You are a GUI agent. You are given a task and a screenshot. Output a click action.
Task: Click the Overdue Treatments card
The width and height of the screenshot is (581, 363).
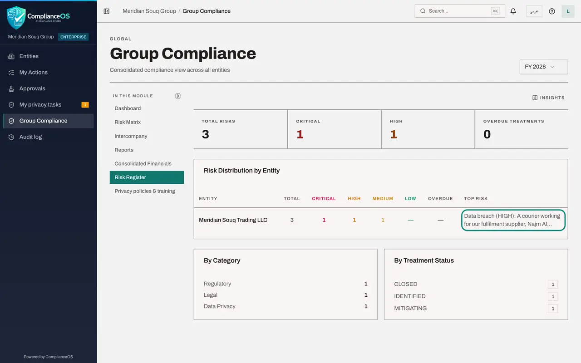(x=522, y=129)
